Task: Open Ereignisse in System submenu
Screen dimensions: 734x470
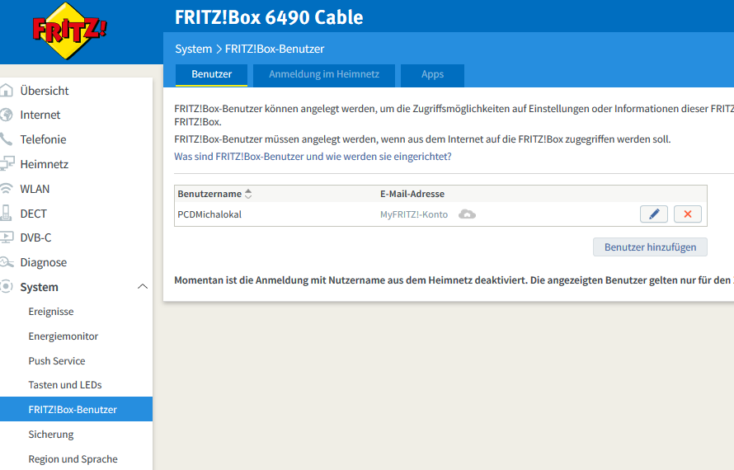Action: 51,312
